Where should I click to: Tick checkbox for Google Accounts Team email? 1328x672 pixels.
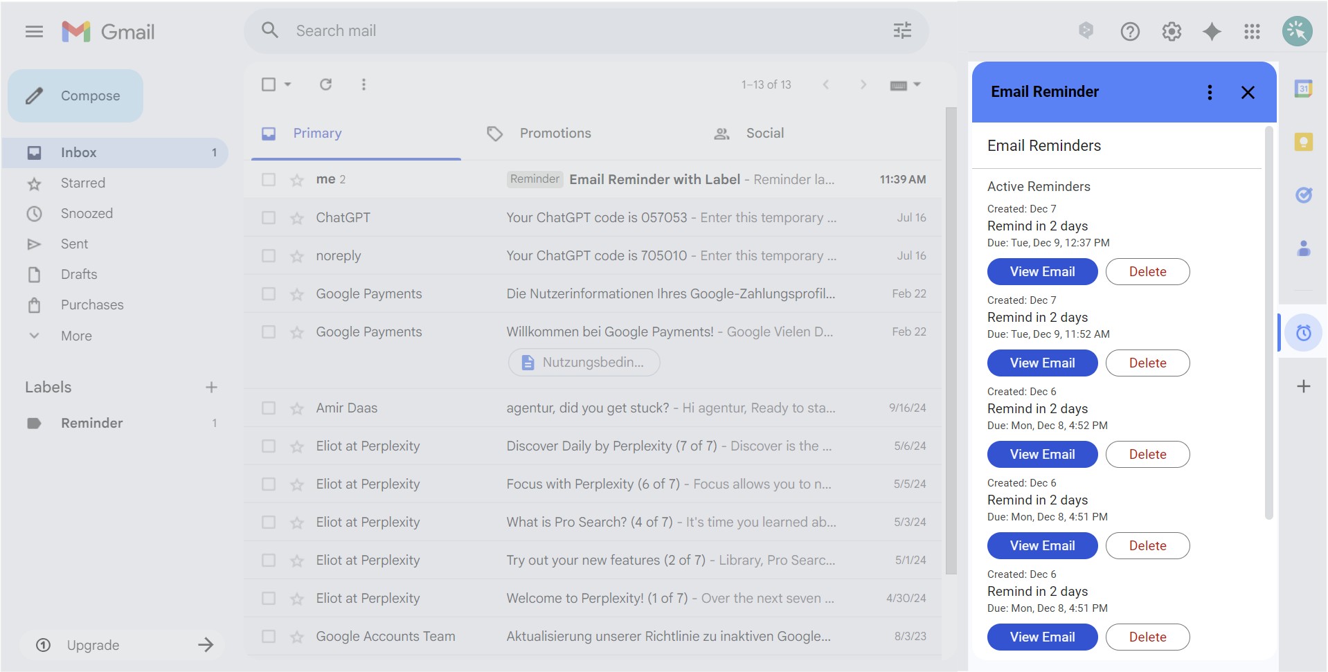click(x=269, y=637)
